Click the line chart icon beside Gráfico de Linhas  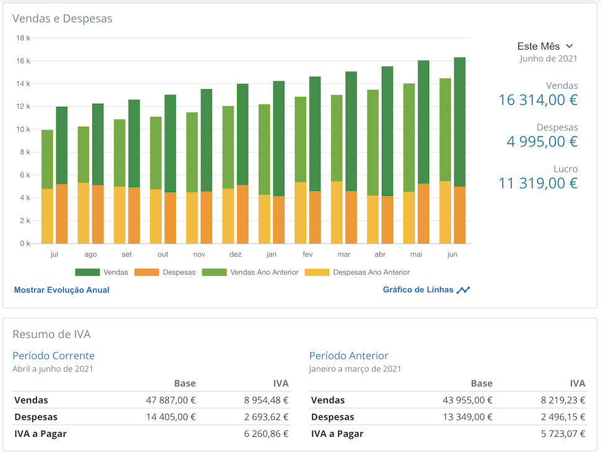[463, 290]
